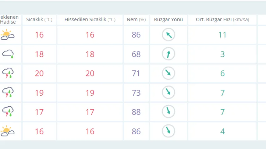The image size is (266, 149).
Task: Click the Rüzgar Yönü column header
Action: (168, 20)
